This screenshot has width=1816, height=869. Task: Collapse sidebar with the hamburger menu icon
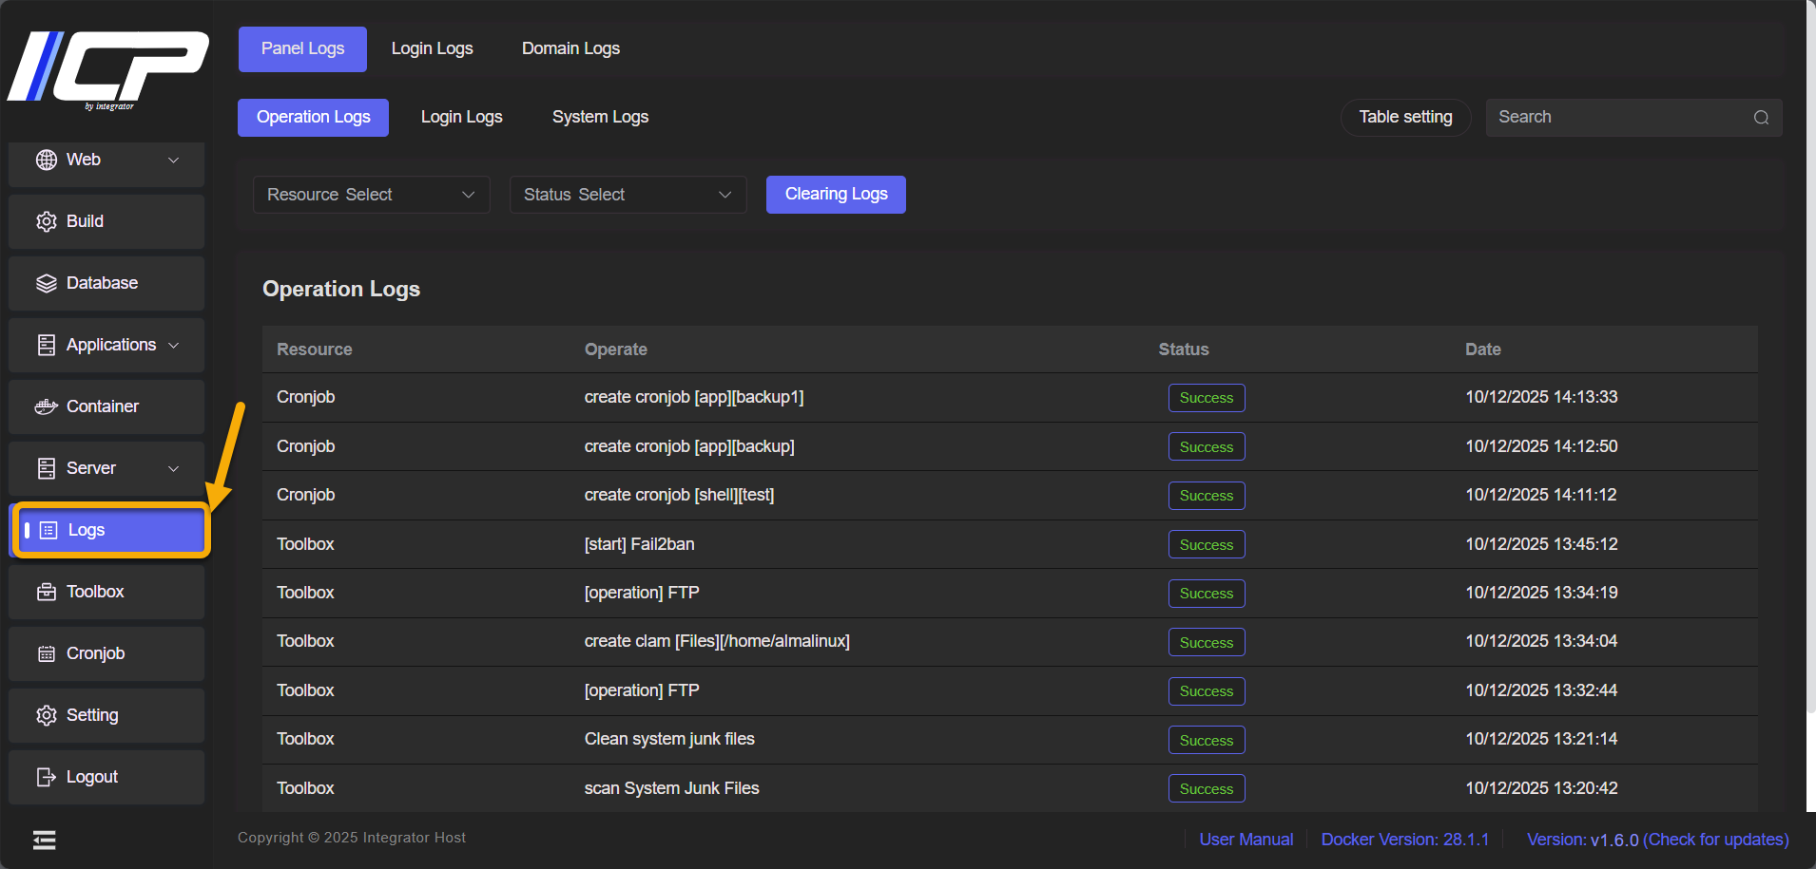tap(44, 840)
